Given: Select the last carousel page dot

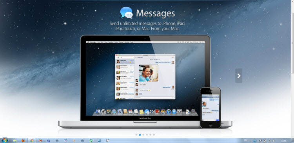Looking at the screenshot, I should [x=154, y=135].
